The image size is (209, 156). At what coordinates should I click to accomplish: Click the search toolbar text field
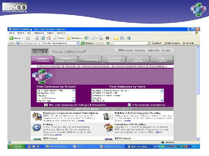point(130,43)
